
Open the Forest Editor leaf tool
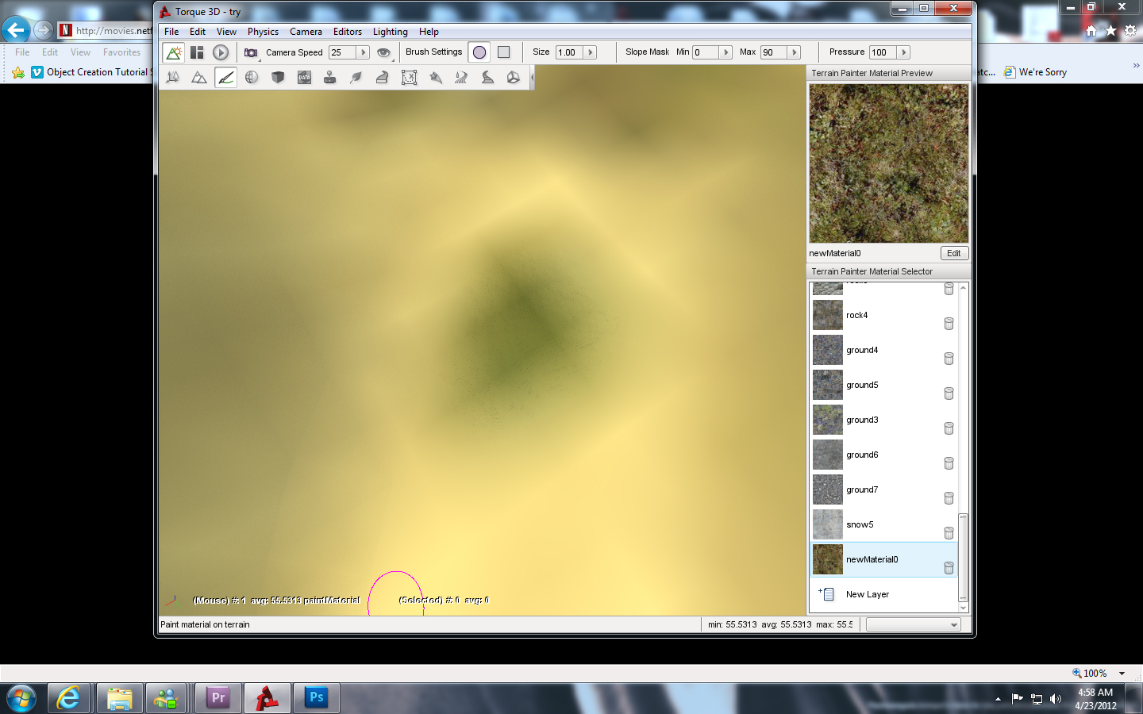pos(356,77)
